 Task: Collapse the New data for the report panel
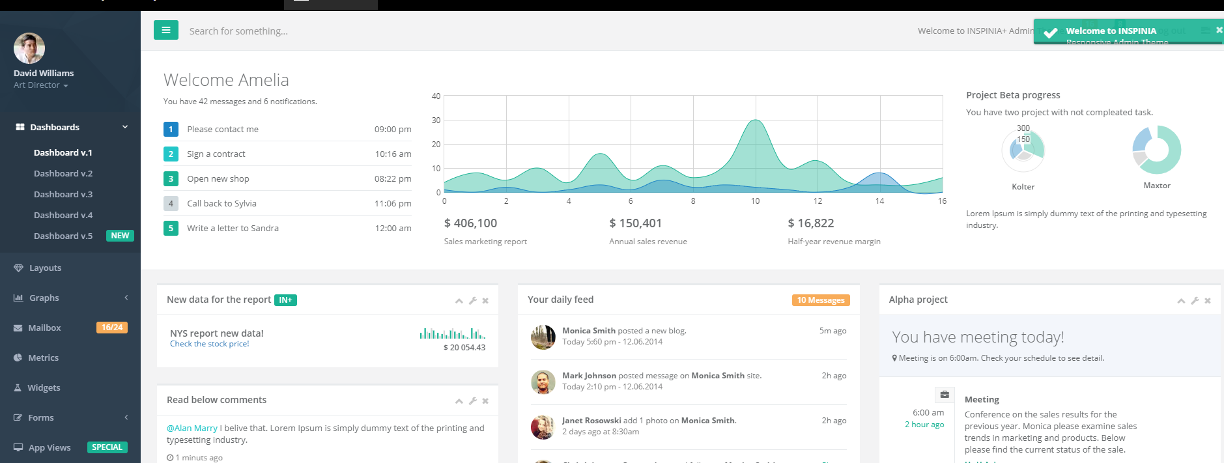click(459, 301)
